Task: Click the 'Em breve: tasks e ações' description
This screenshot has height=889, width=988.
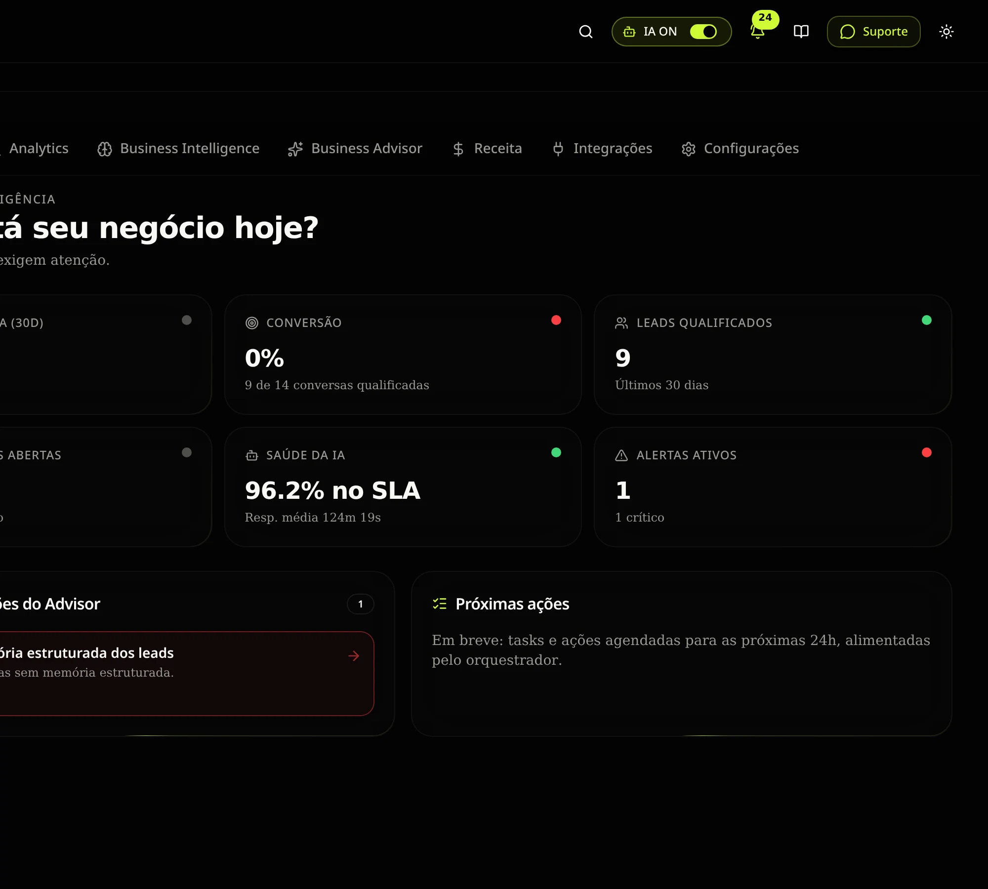Action: tap(681, 650)
